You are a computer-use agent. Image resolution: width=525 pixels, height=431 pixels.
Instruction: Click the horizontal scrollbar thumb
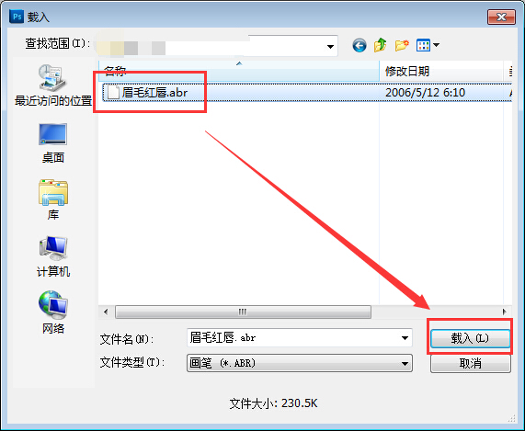(243, 312)
